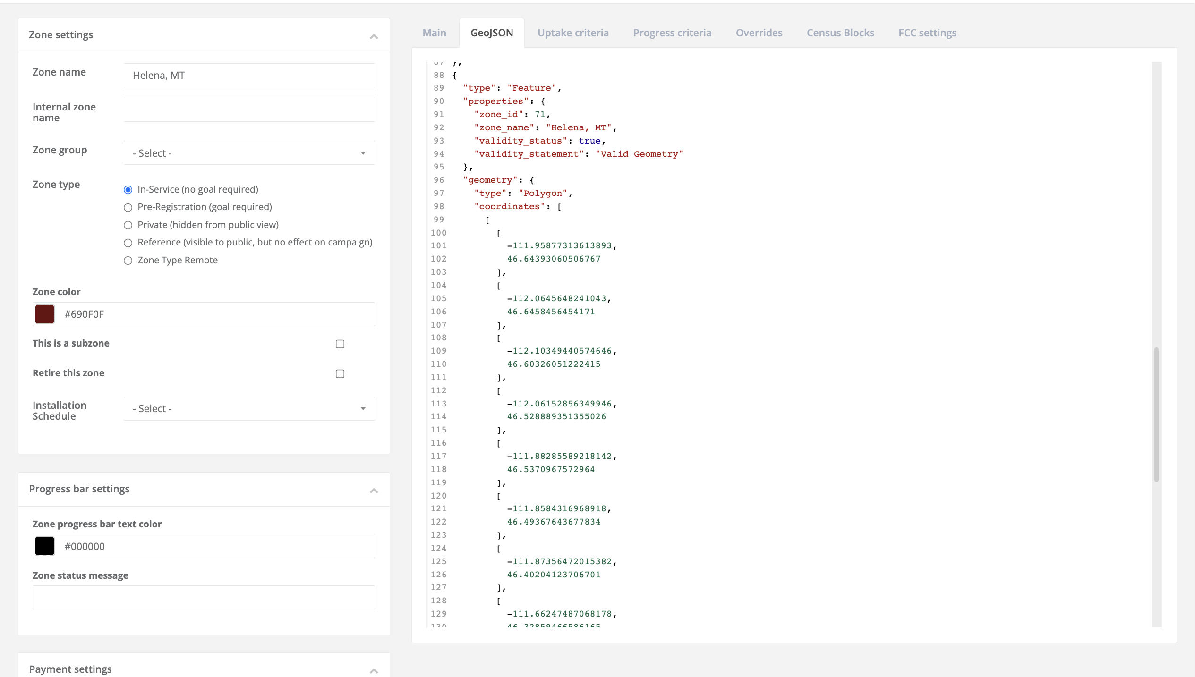
Task: Open the zone color picker swatch
Action: click(44, 313)
